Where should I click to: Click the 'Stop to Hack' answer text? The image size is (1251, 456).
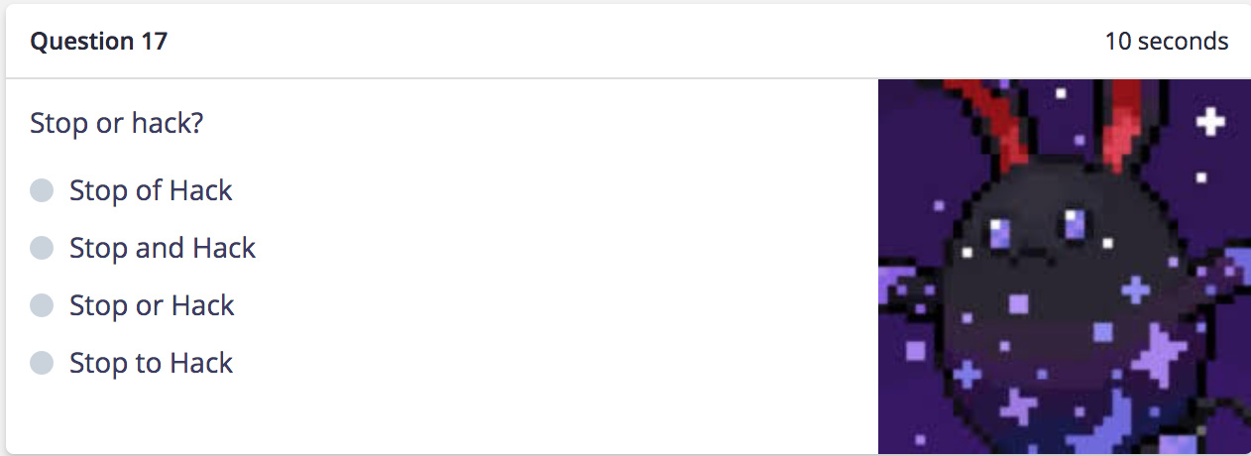click(151, 363)
